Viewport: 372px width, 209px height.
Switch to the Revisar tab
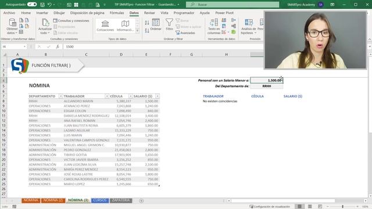(149, 13)
